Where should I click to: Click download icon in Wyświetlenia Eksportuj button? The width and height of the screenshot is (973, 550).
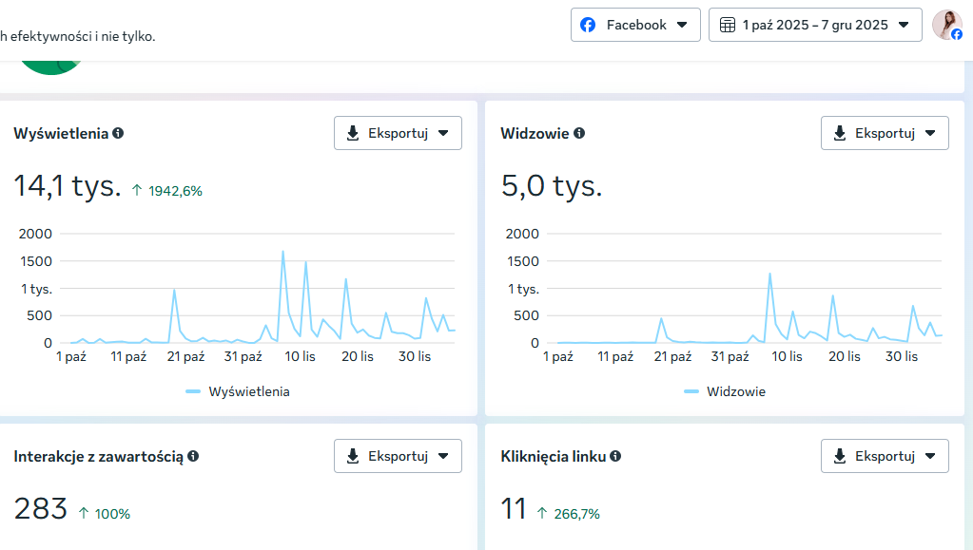click(x=353, y=133)
